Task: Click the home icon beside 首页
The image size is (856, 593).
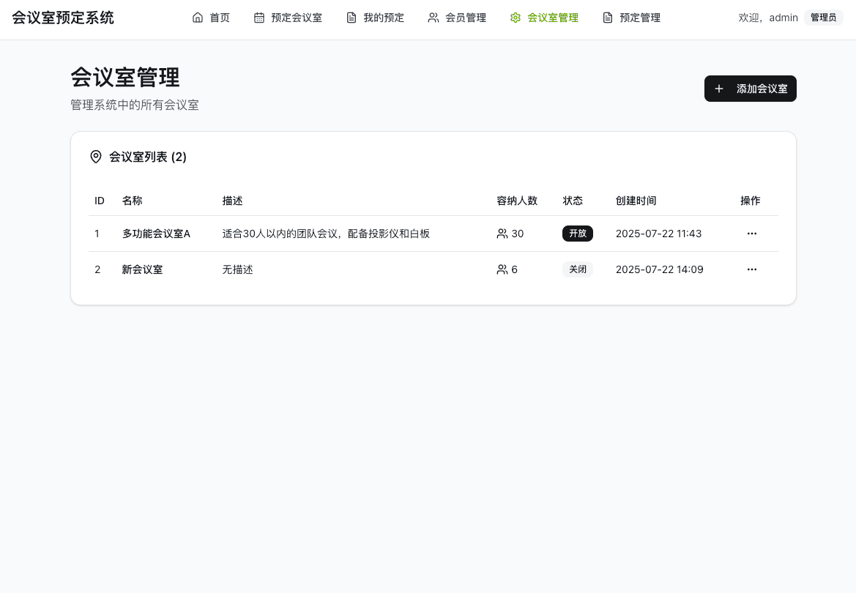Action: [x=198, y=18]
